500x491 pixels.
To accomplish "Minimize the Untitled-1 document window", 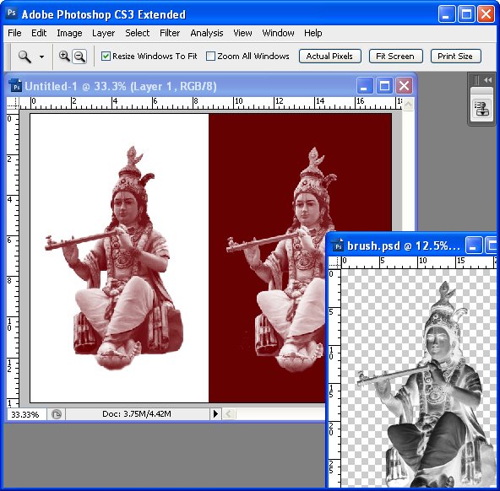I will click(x=365, y=86).
